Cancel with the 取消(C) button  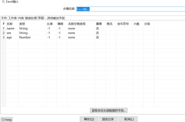coord(128,119)
